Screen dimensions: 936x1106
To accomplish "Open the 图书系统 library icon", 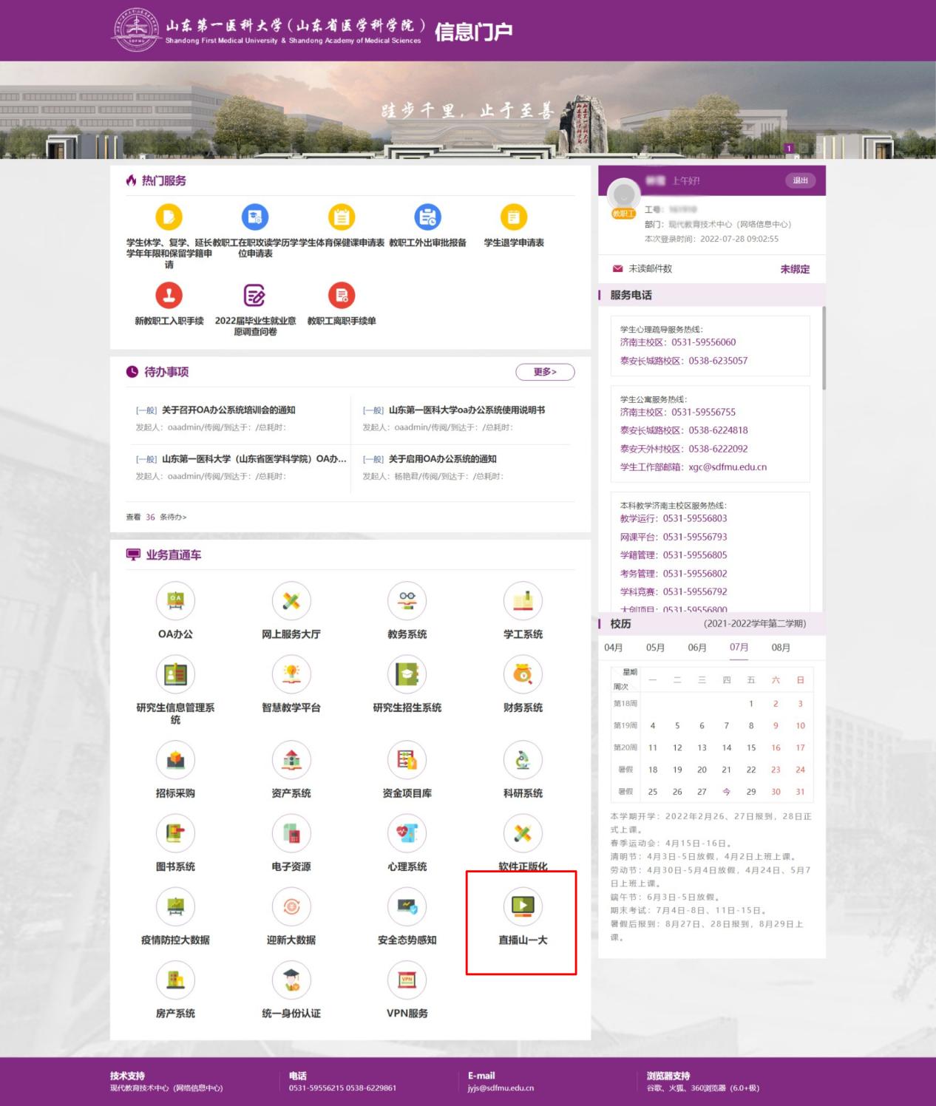I will (x=175, y=833).
